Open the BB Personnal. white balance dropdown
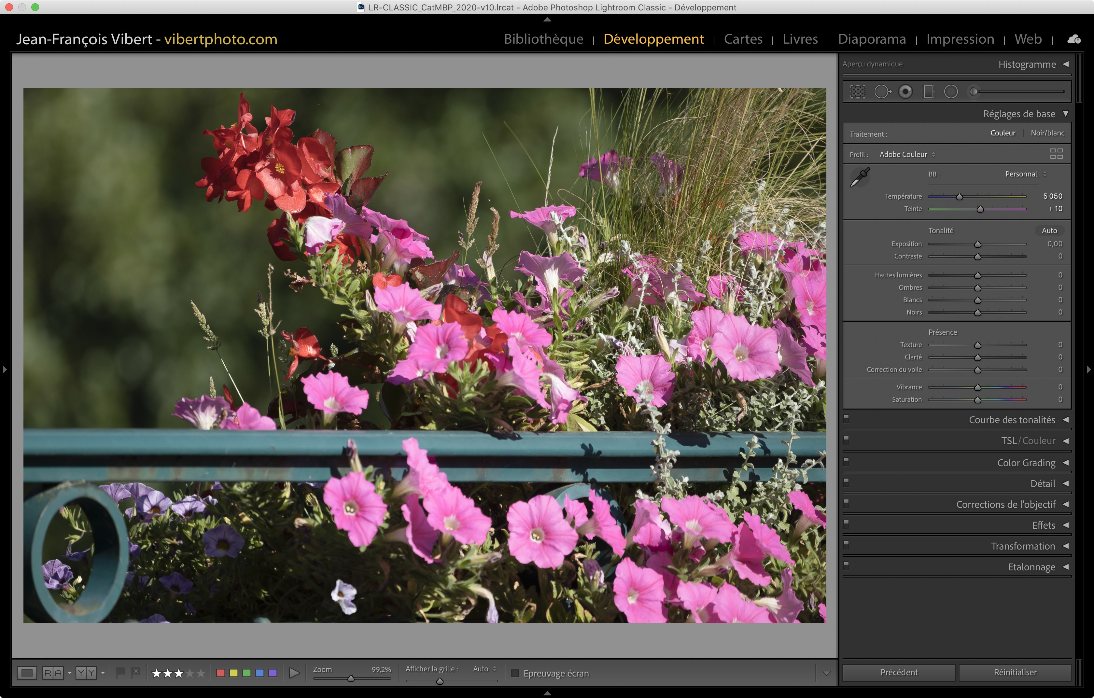The width and height of the screenshot is (1094, 698). click(x=1025, y=174)
